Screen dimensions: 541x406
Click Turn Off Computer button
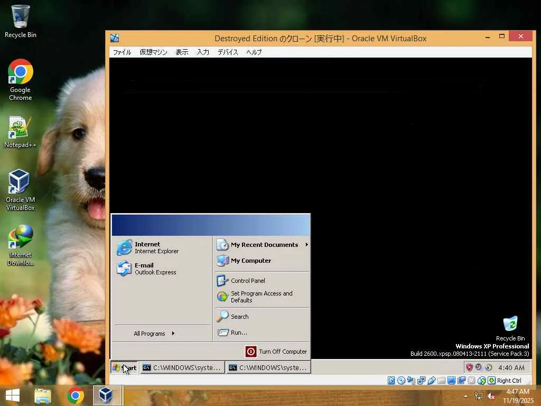[276, 352]
